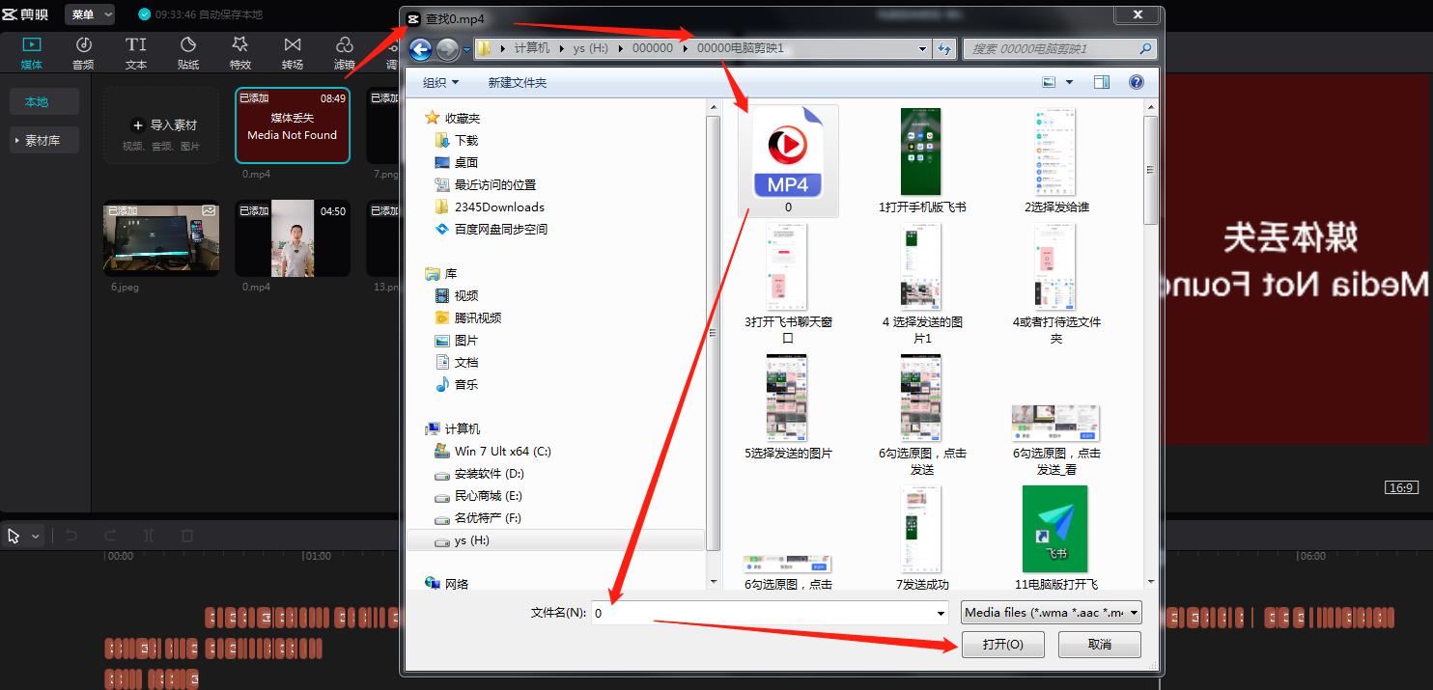Toggle the preview pane button

1102,83
